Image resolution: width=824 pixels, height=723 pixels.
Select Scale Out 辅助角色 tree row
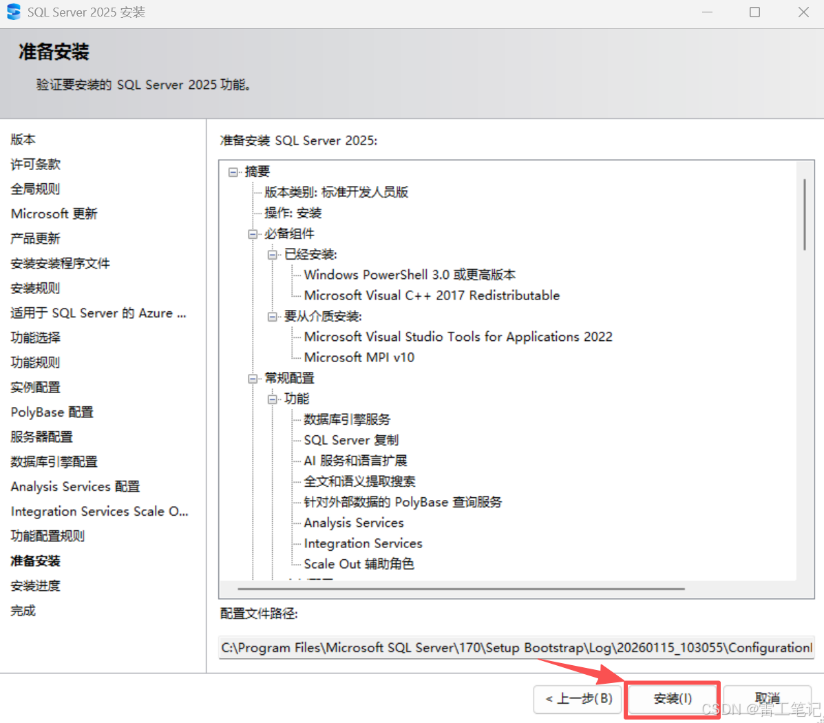[x=359, y=564]
